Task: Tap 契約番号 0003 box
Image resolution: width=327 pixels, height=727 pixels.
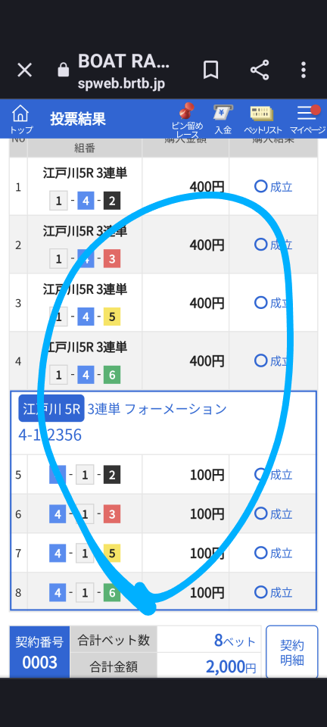Action: point(40,652)
